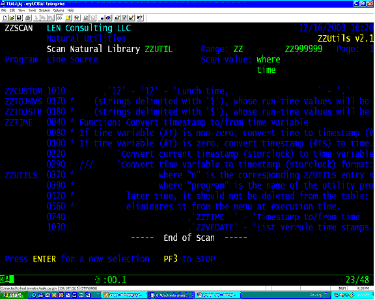The width and height of the screenshot is (375, 300).
Task: Click the ZZTDJMVS program row name
Action: tap(23, 102)
